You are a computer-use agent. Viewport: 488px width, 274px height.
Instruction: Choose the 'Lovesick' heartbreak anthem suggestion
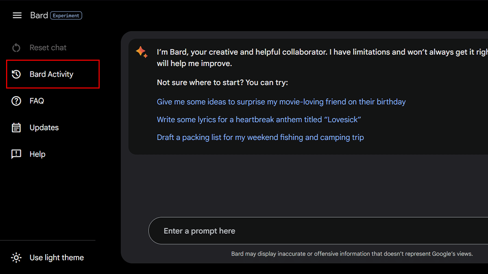[259, 120]
